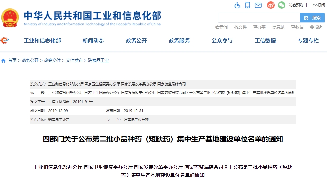The height and width of the screenshot is (178, 327).
Task: Go to 政务公开 in breadcrumb
Action: pos(30,60)
